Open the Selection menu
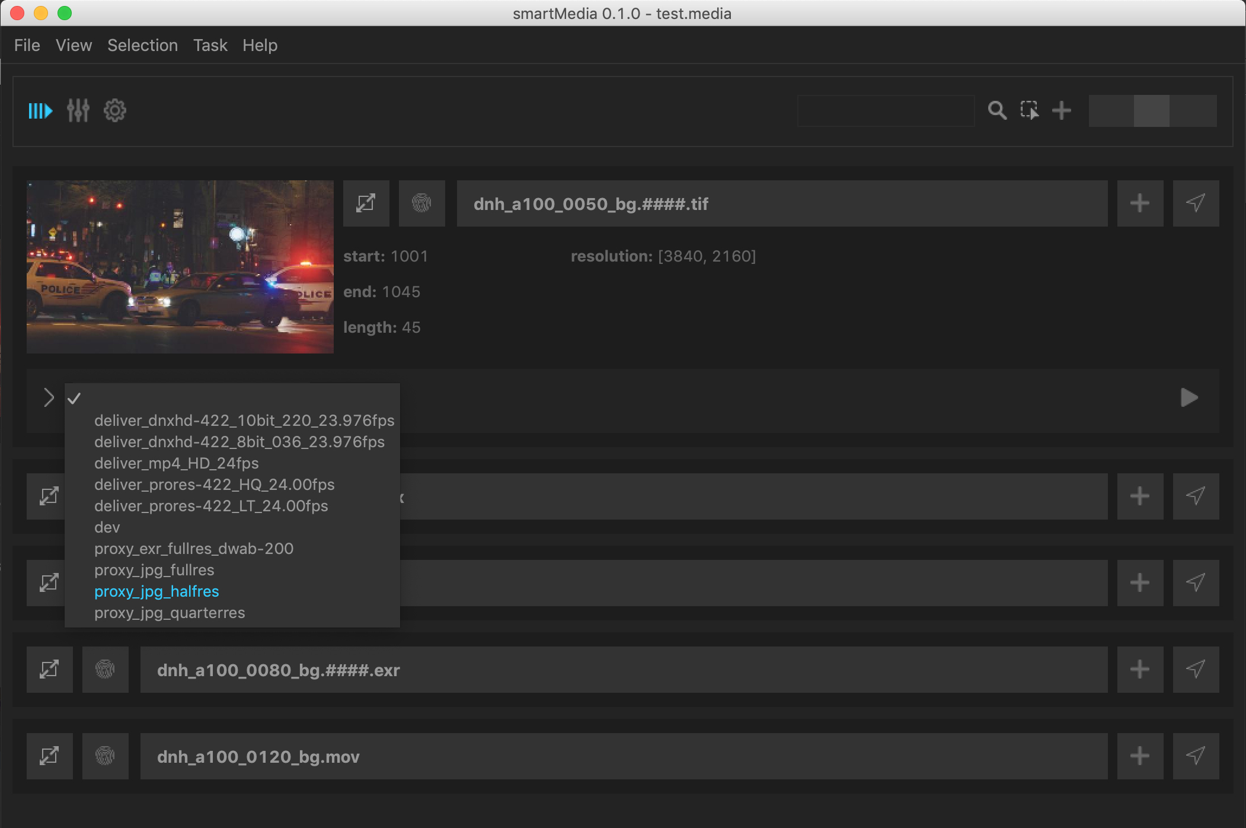The height and width of the screenshot is (828, 1246). (142, 46)
